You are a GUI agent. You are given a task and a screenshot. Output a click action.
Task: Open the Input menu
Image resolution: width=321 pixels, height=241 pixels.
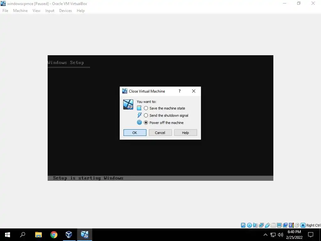pyautogui.click(x=50, y=11)
